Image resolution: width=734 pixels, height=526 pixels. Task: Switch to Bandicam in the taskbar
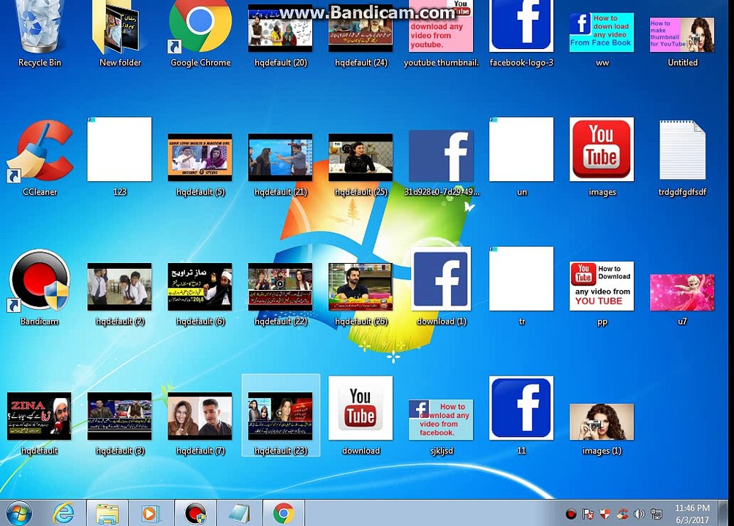point(196,514)
